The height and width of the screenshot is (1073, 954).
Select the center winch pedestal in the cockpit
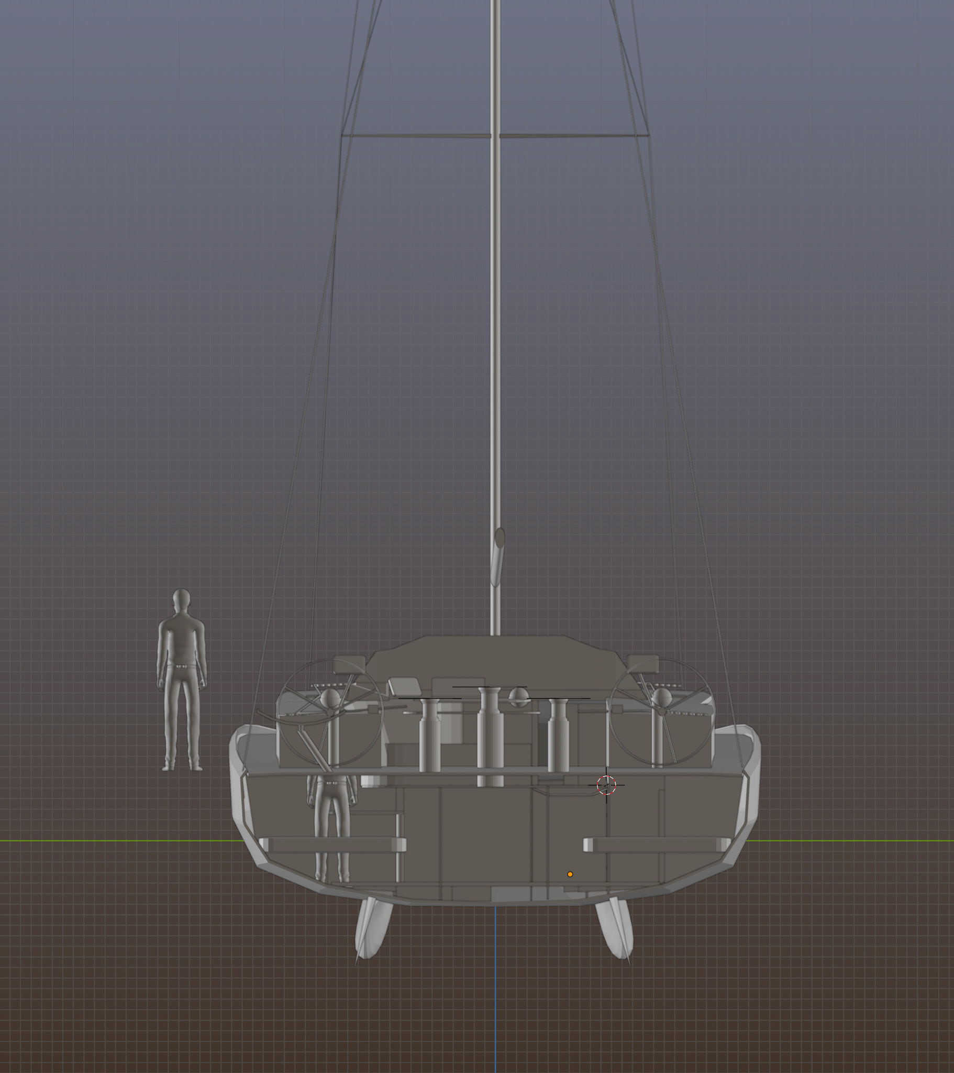490,737
